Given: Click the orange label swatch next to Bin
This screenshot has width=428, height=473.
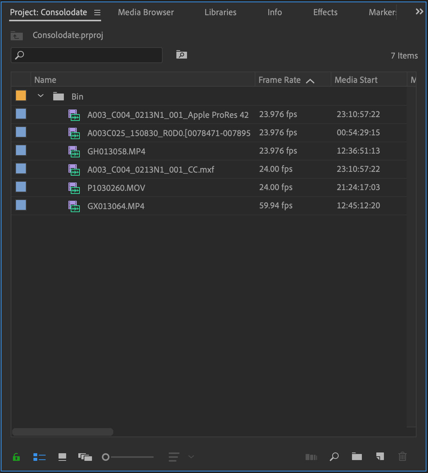Looking at the screenshot, I should coord(21,95).
